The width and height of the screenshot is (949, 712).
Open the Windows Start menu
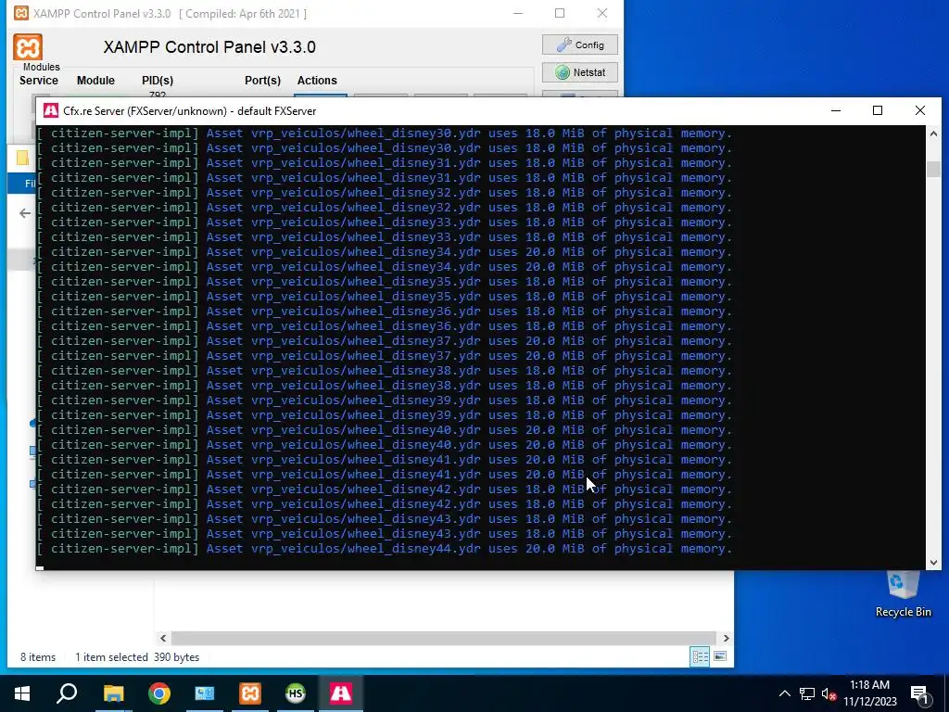22,693
